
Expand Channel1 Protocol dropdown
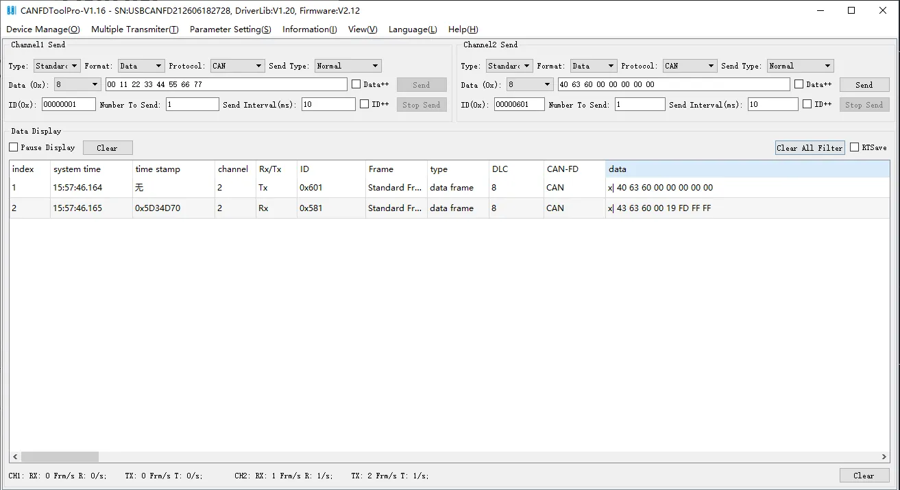[237, 66]
